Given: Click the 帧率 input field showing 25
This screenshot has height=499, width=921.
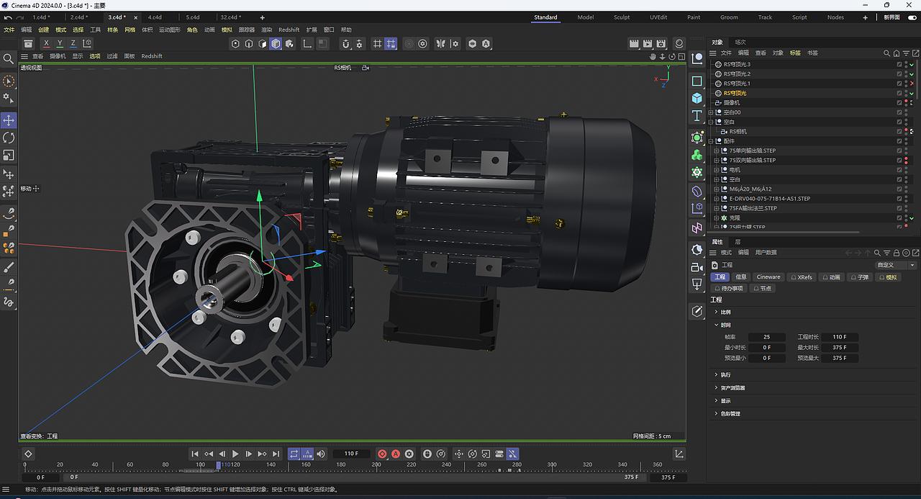Looking at the screenshot, I should [767, 337].
